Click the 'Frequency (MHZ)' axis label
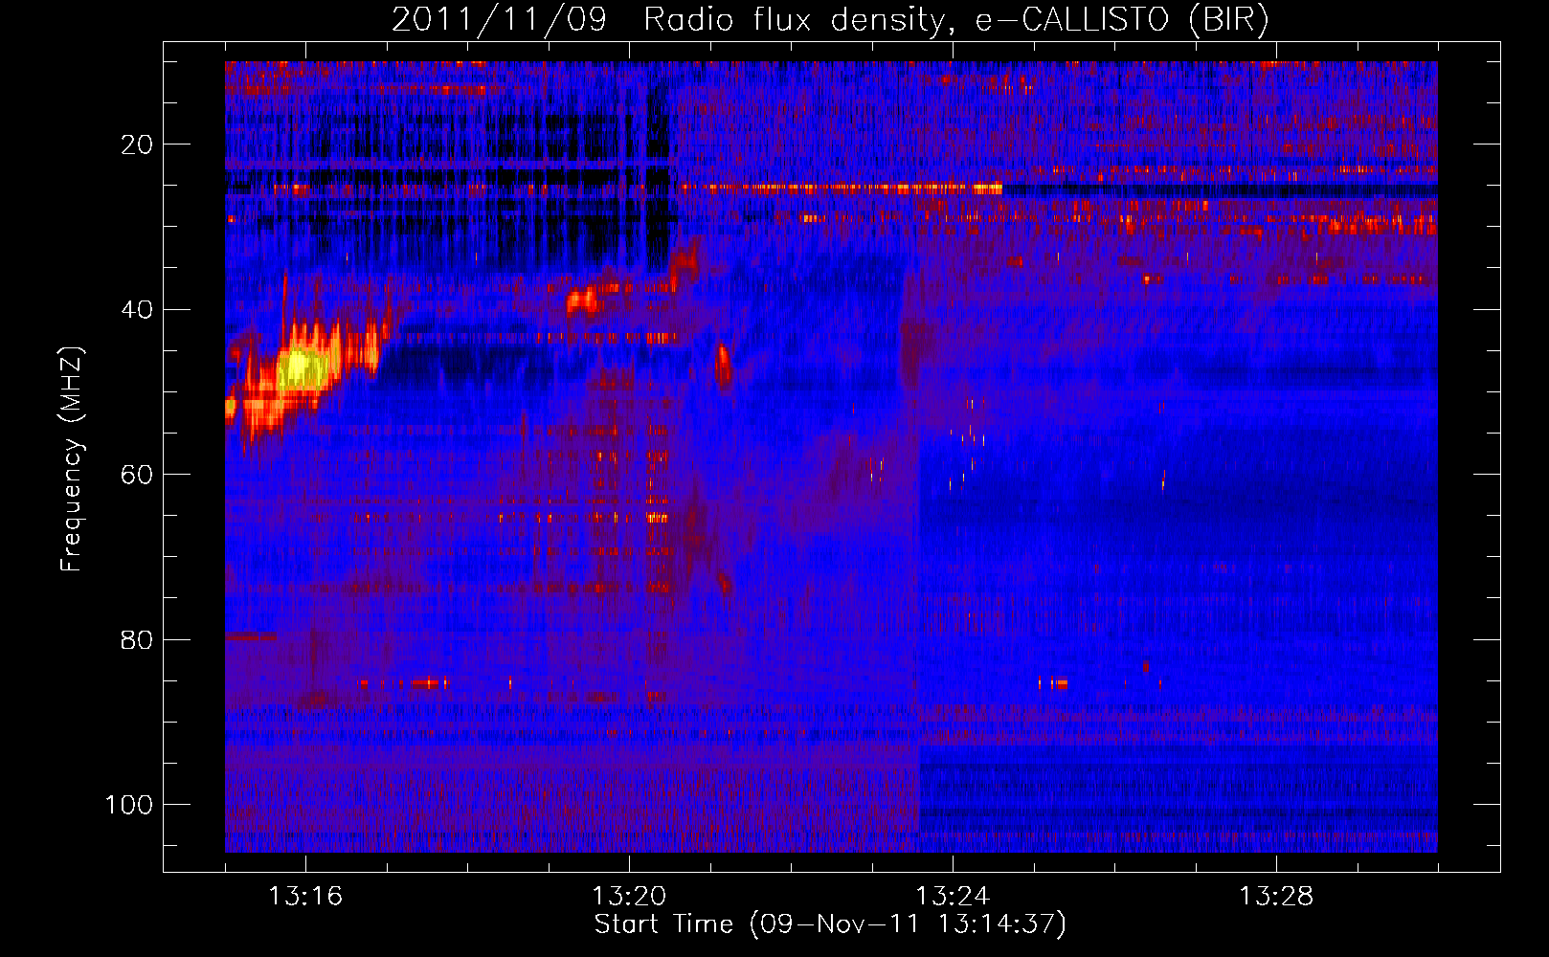The width and height of the screenshot is (1549, 957). coord(72,459)
